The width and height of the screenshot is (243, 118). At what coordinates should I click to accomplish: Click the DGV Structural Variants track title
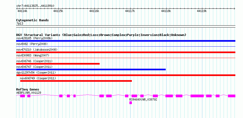pyautogui.click(x=101, y=35)
